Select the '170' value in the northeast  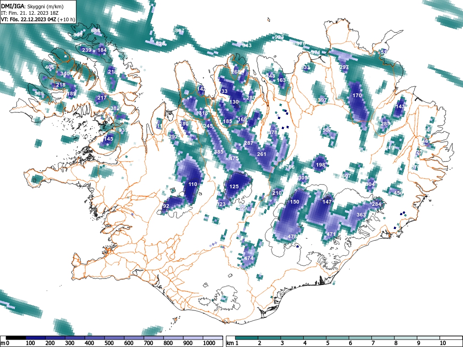(357, 96)
